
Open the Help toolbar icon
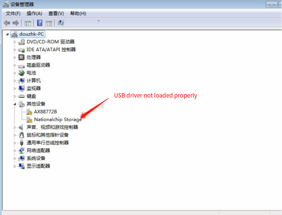tap(39, 23)
